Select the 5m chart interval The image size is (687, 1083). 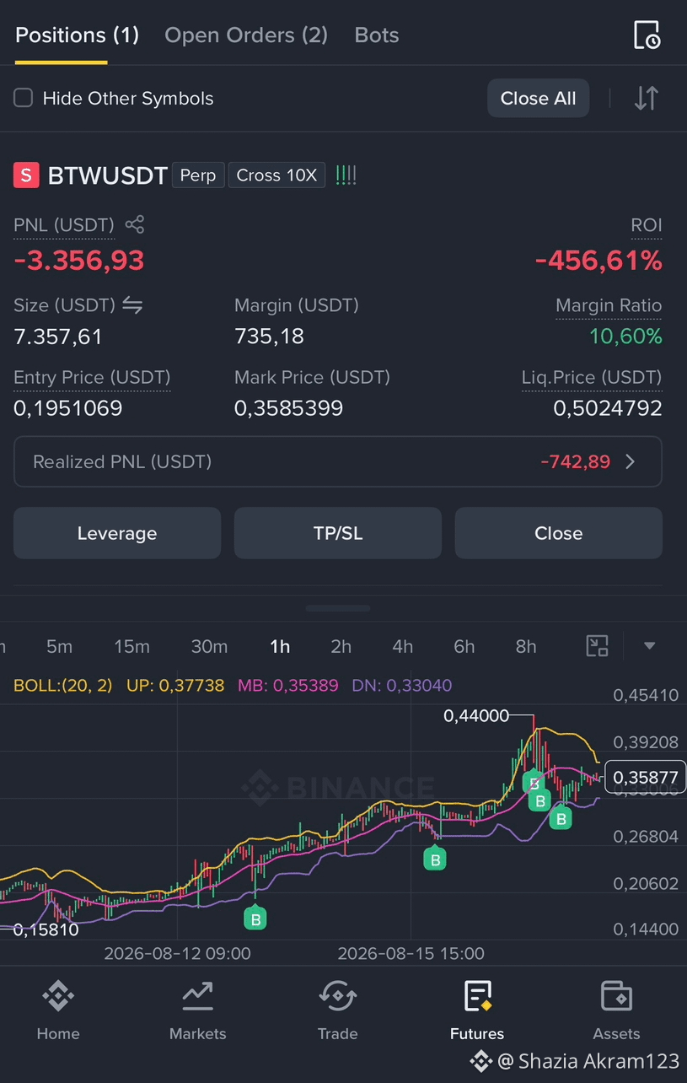pos(59,646)
